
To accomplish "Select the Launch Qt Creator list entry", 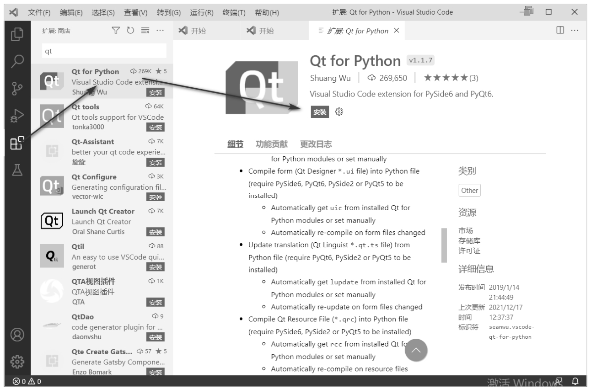I will click(102, 222).
